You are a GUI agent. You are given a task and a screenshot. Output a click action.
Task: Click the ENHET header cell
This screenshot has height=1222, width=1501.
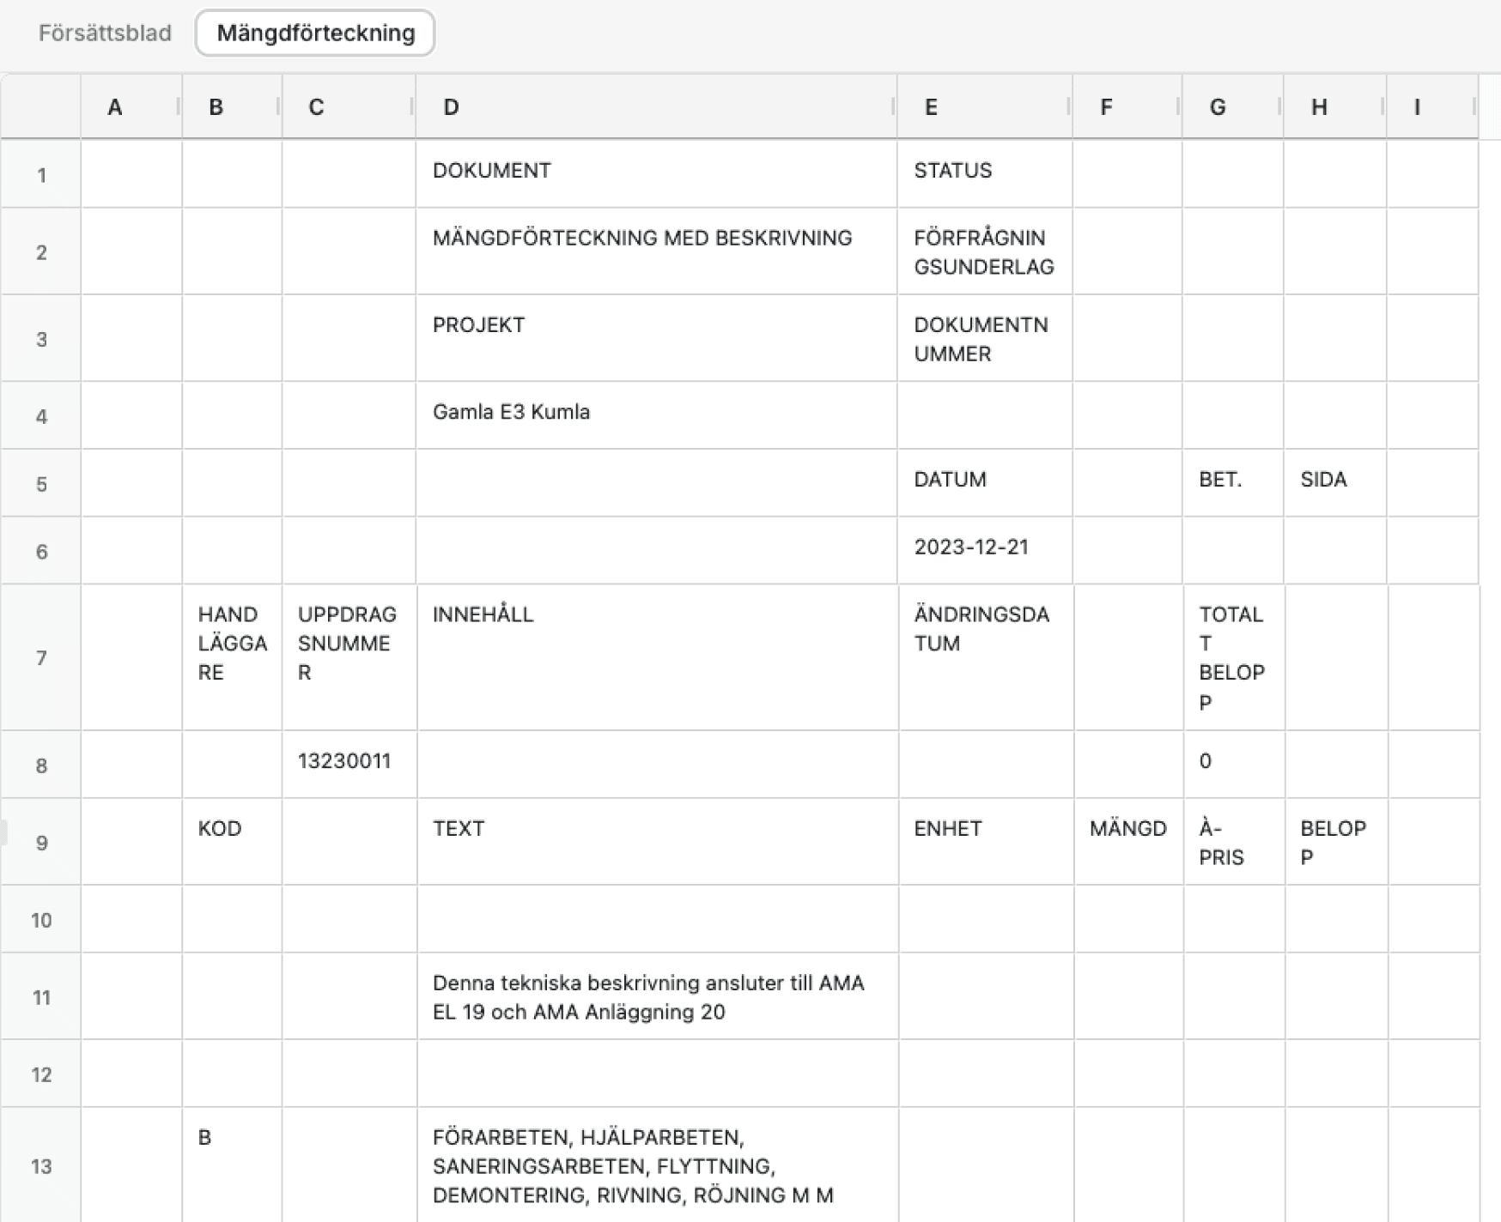click(x=987, y=842)
